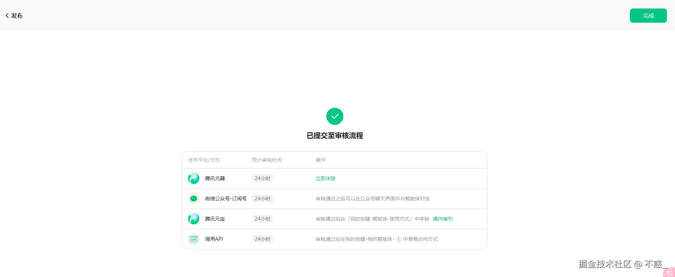This screenshot has width=675, height=277.
Task: Click the green 完成 button
Action: pos(648,16)
